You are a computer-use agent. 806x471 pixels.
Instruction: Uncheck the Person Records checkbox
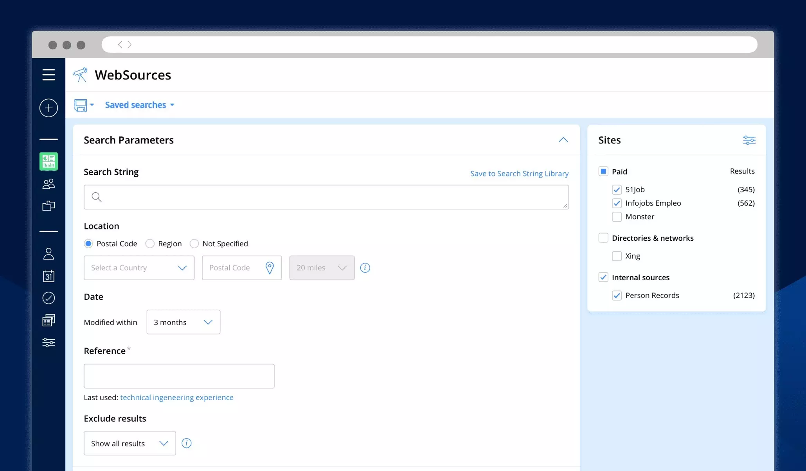pyautogui.click(x=617, y=295)
